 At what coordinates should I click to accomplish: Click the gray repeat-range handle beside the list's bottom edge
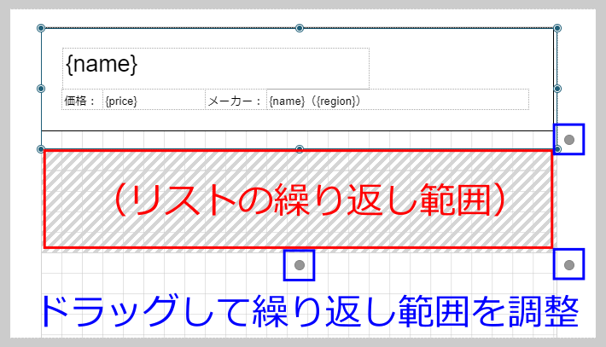pyautogui.click(x=569, y=140)
